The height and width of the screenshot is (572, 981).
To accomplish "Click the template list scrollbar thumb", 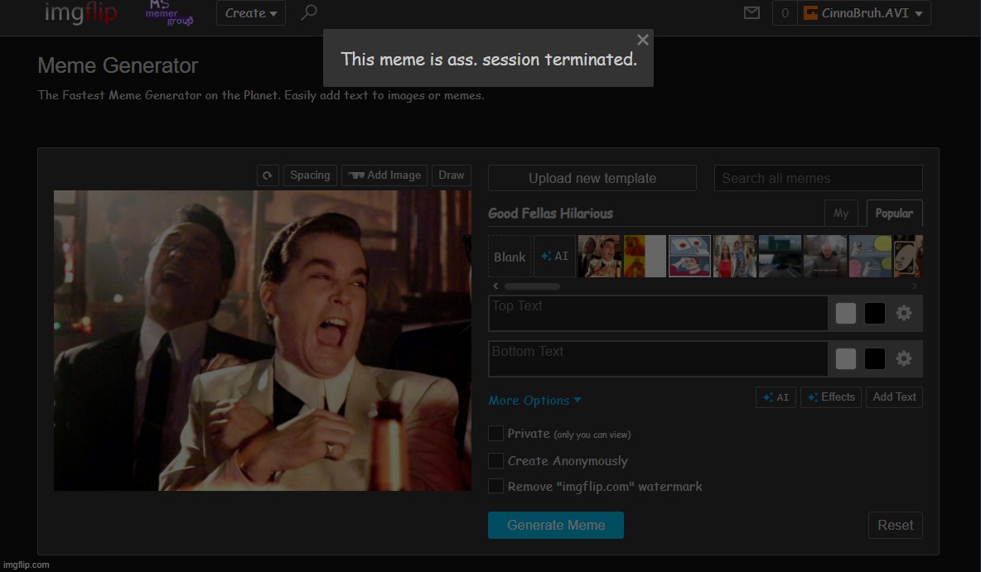I will (x=533, y=286).
